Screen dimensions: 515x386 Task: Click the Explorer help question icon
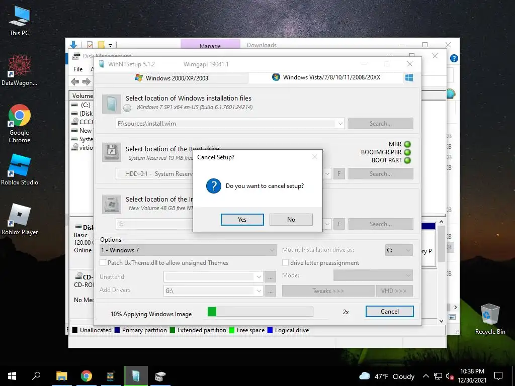pos(454,58)
